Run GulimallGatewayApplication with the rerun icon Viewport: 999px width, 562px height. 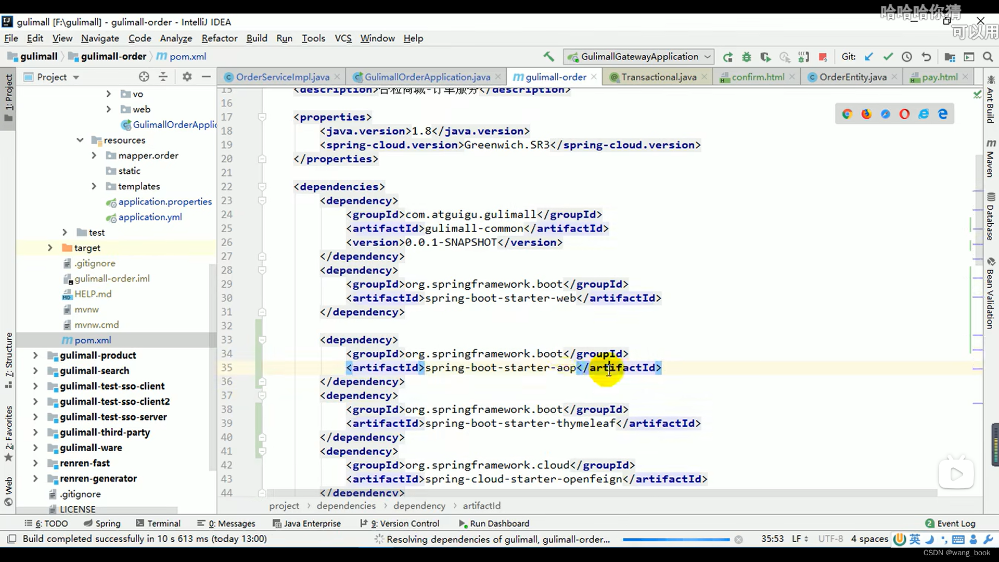click(x=727, y=57)
